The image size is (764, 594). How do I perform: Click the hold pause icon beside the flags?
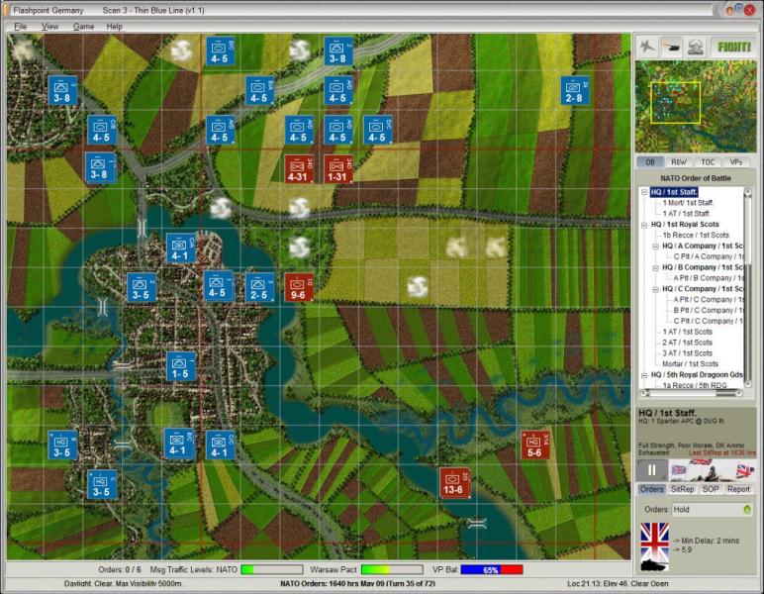click(x=653, y=470)
